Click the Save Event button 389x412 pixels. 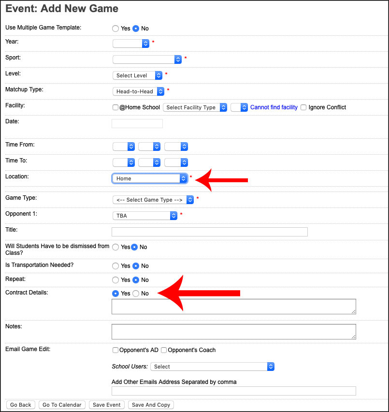coord(107,405)
